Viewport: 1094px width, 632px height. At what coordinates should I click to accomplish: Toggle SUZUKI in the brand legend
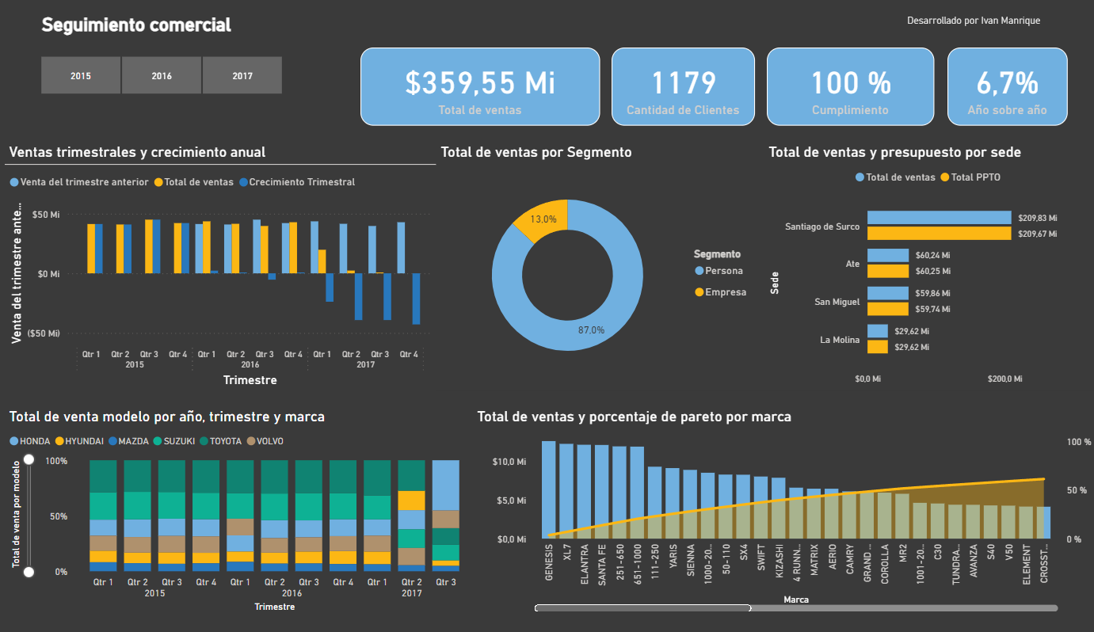click(173, 441)
